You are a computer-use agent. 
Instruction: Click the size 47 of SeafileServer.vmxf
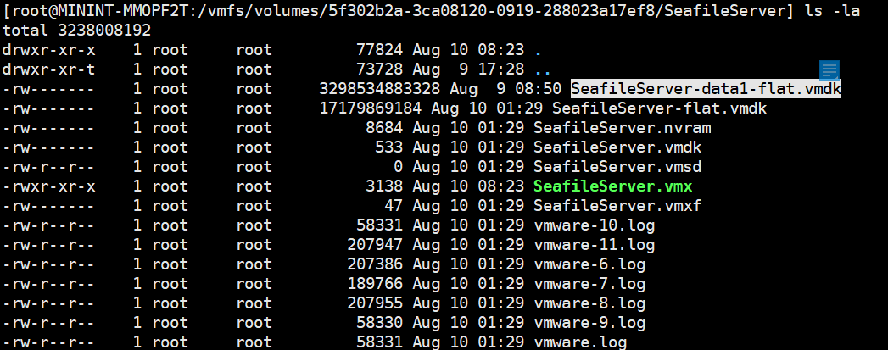(394, 206)
